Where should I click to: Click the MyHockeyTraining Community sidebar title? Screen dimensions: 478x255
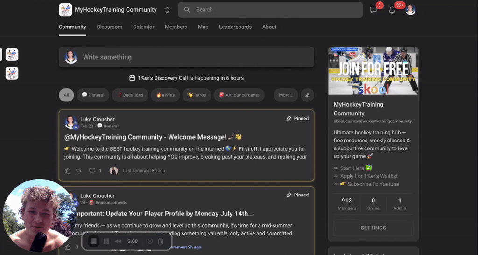(358, 109)
